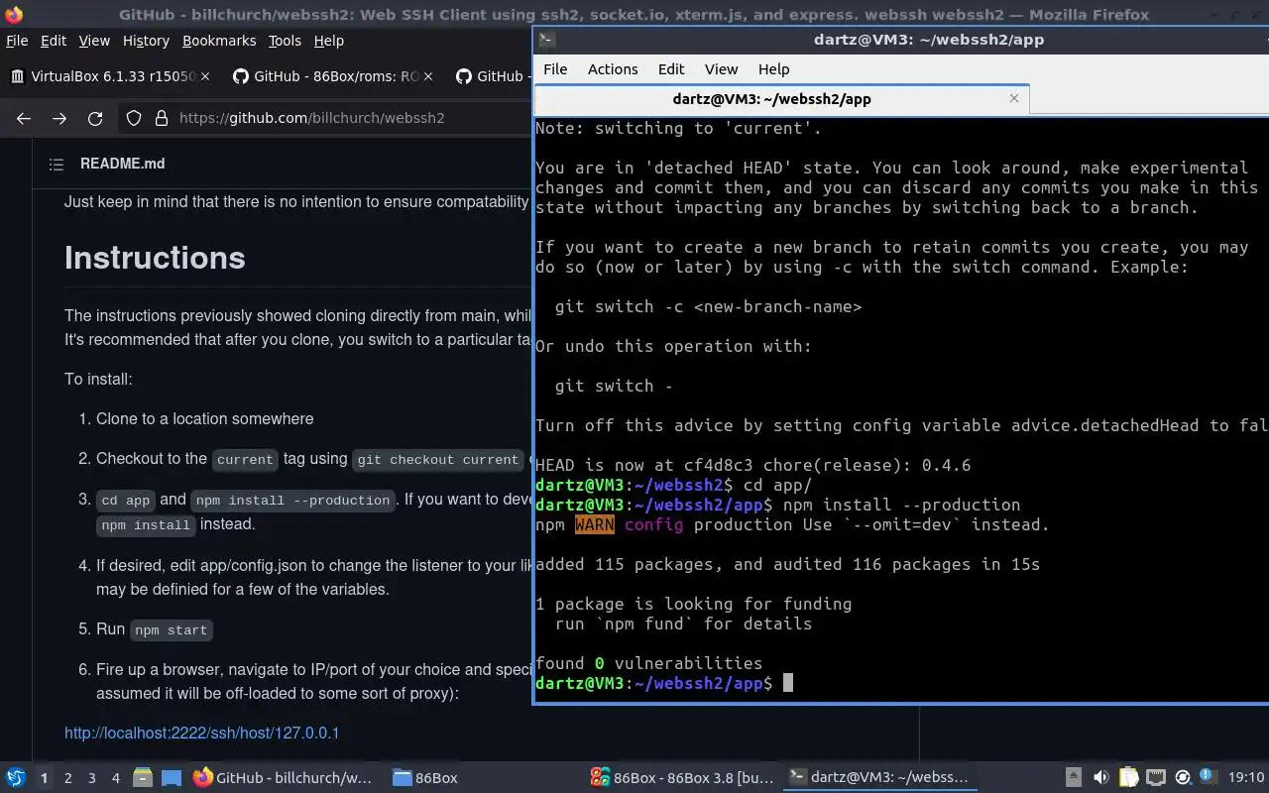The width and height of the screenshot is (1269, 793).
Task: Click the 'current' tag code snippet
Action: 245,460
